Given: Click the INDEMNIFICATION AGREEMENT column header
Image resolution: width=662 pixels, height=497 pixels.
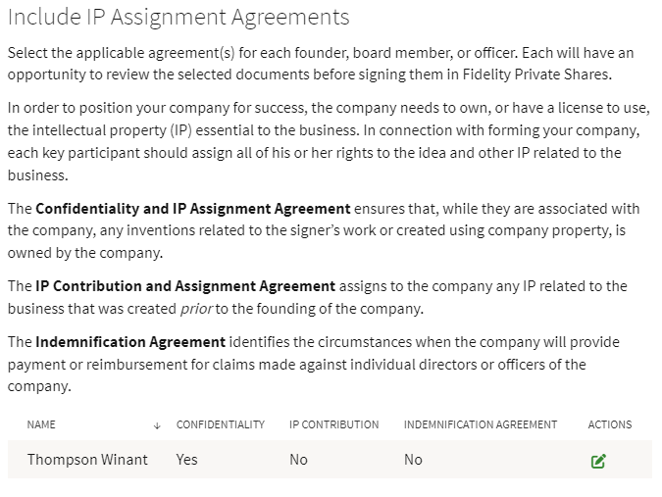Looking at the screenshot, I should pos(480,424).
